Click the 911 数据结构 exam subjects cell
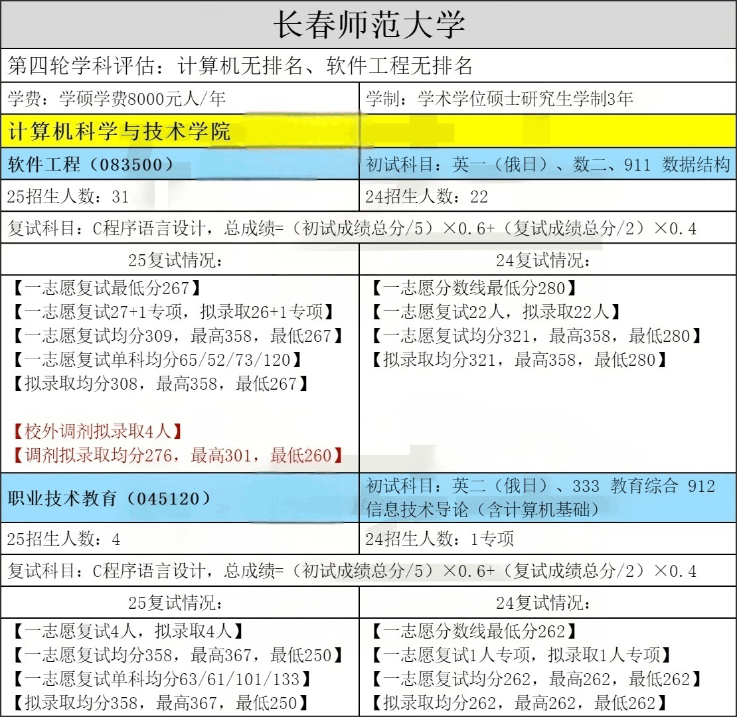This screenshot has height=717, width=737. 548,165
